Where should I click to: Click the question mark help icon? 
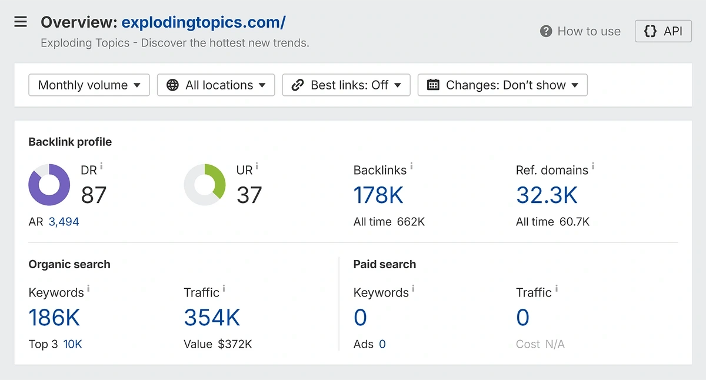point(546,31)
